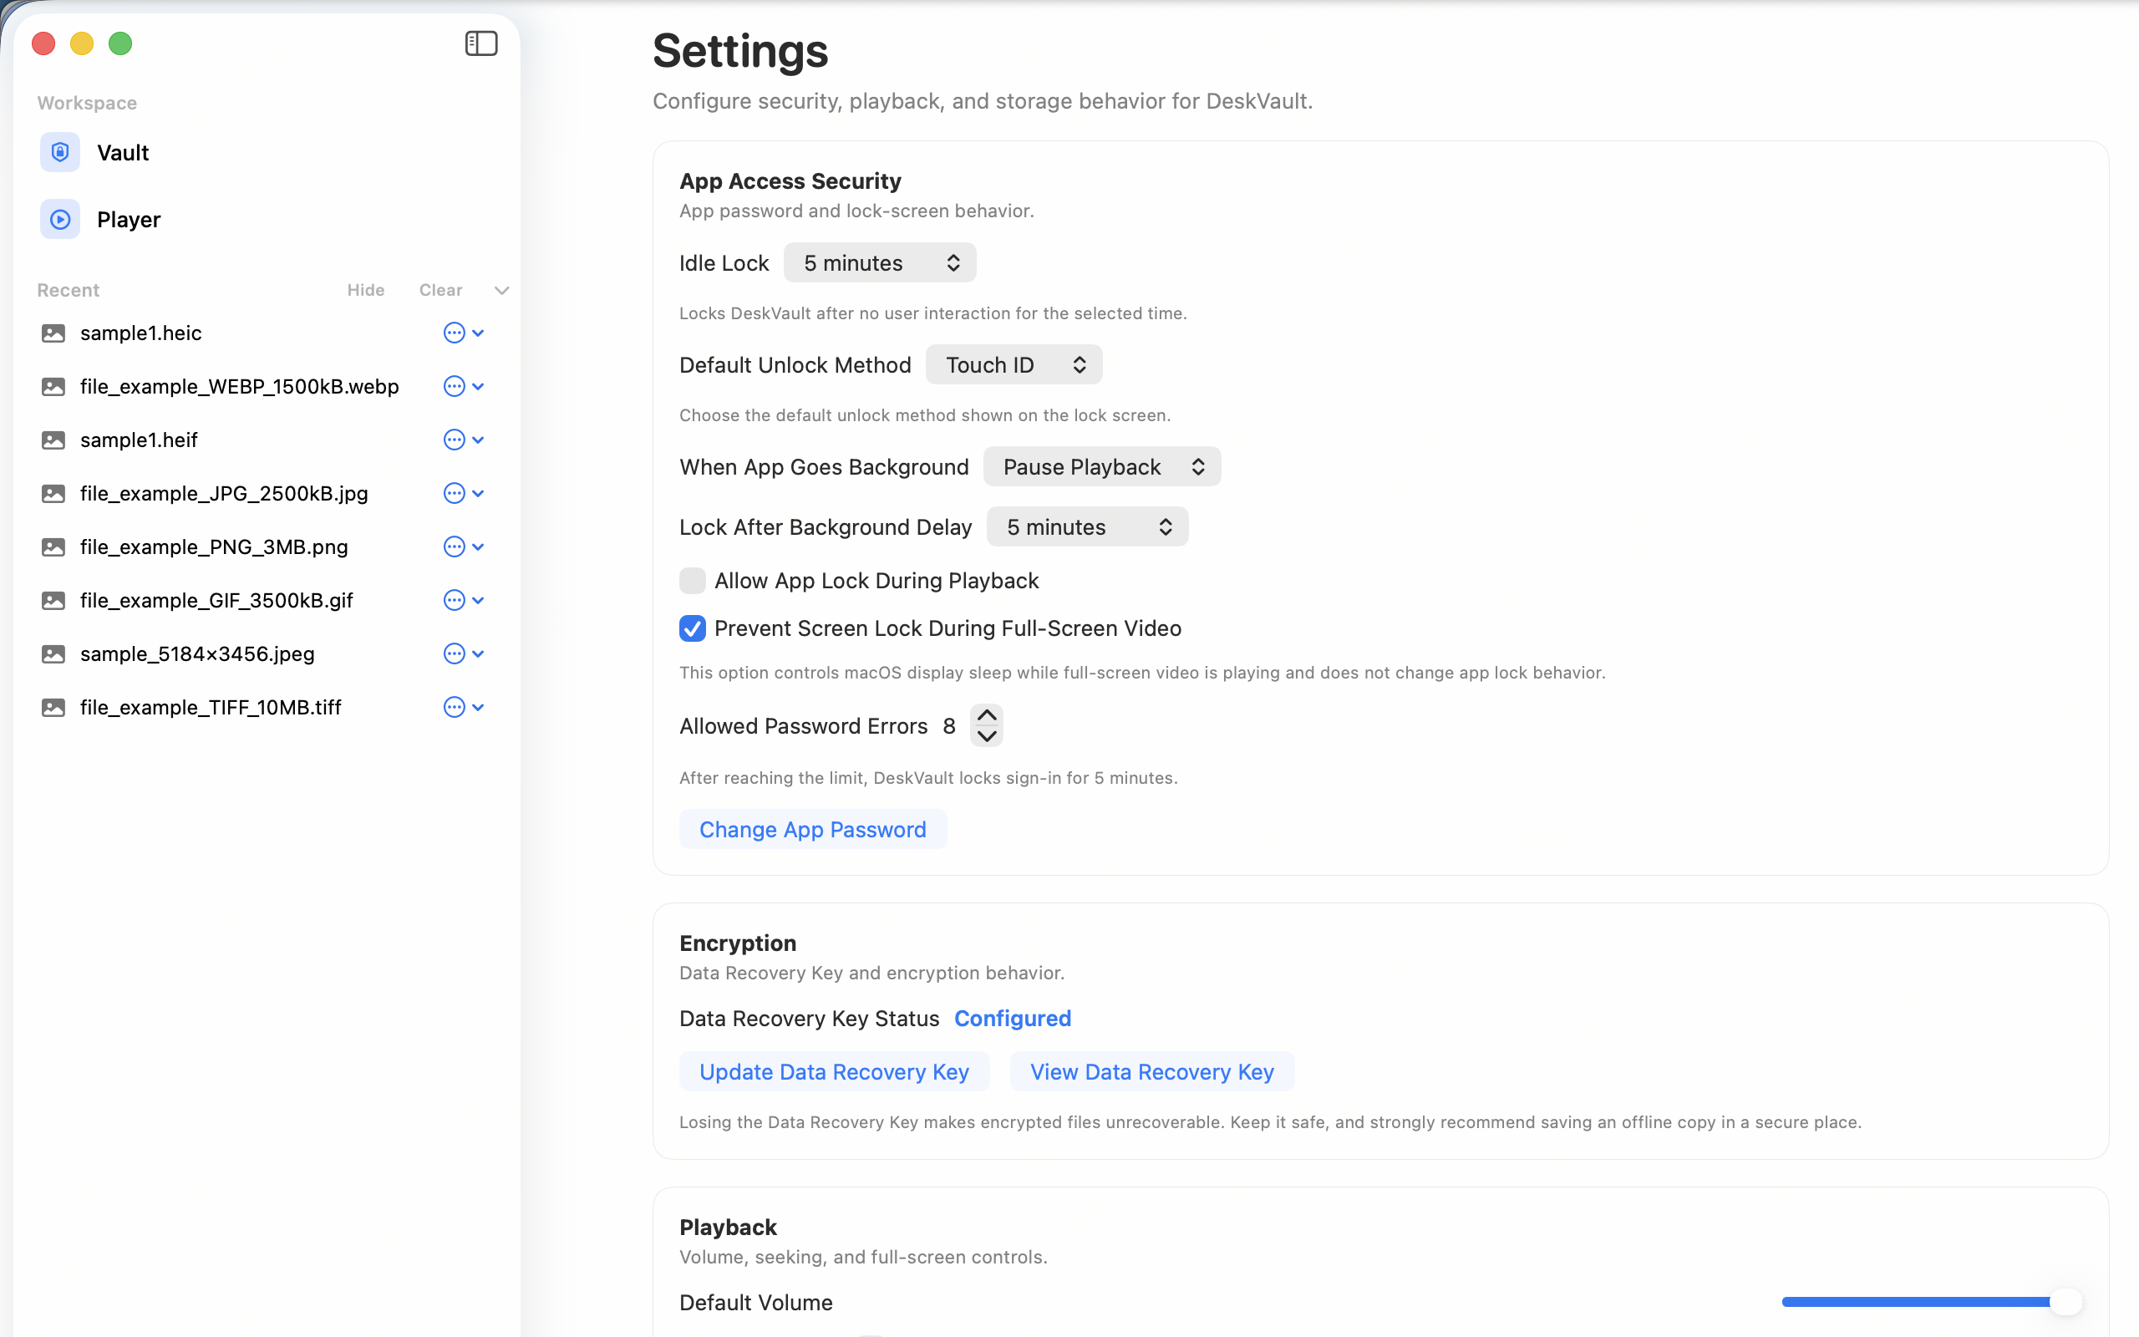Open the ellipsis menu for file_example_PNG_3MB.png
The height and width of the screenshot is (1337, 2139).
click(x=454, y=546)
